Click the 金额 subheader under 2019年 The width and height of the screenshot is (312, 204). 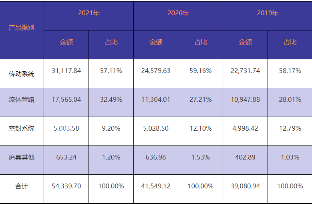point(246,42)
